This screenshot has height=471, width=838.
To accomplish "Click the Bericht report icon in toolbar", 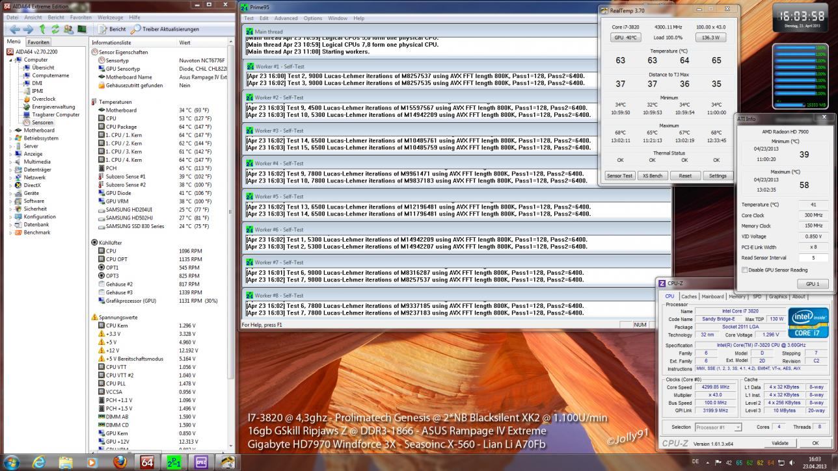I will tap(102, 29).
